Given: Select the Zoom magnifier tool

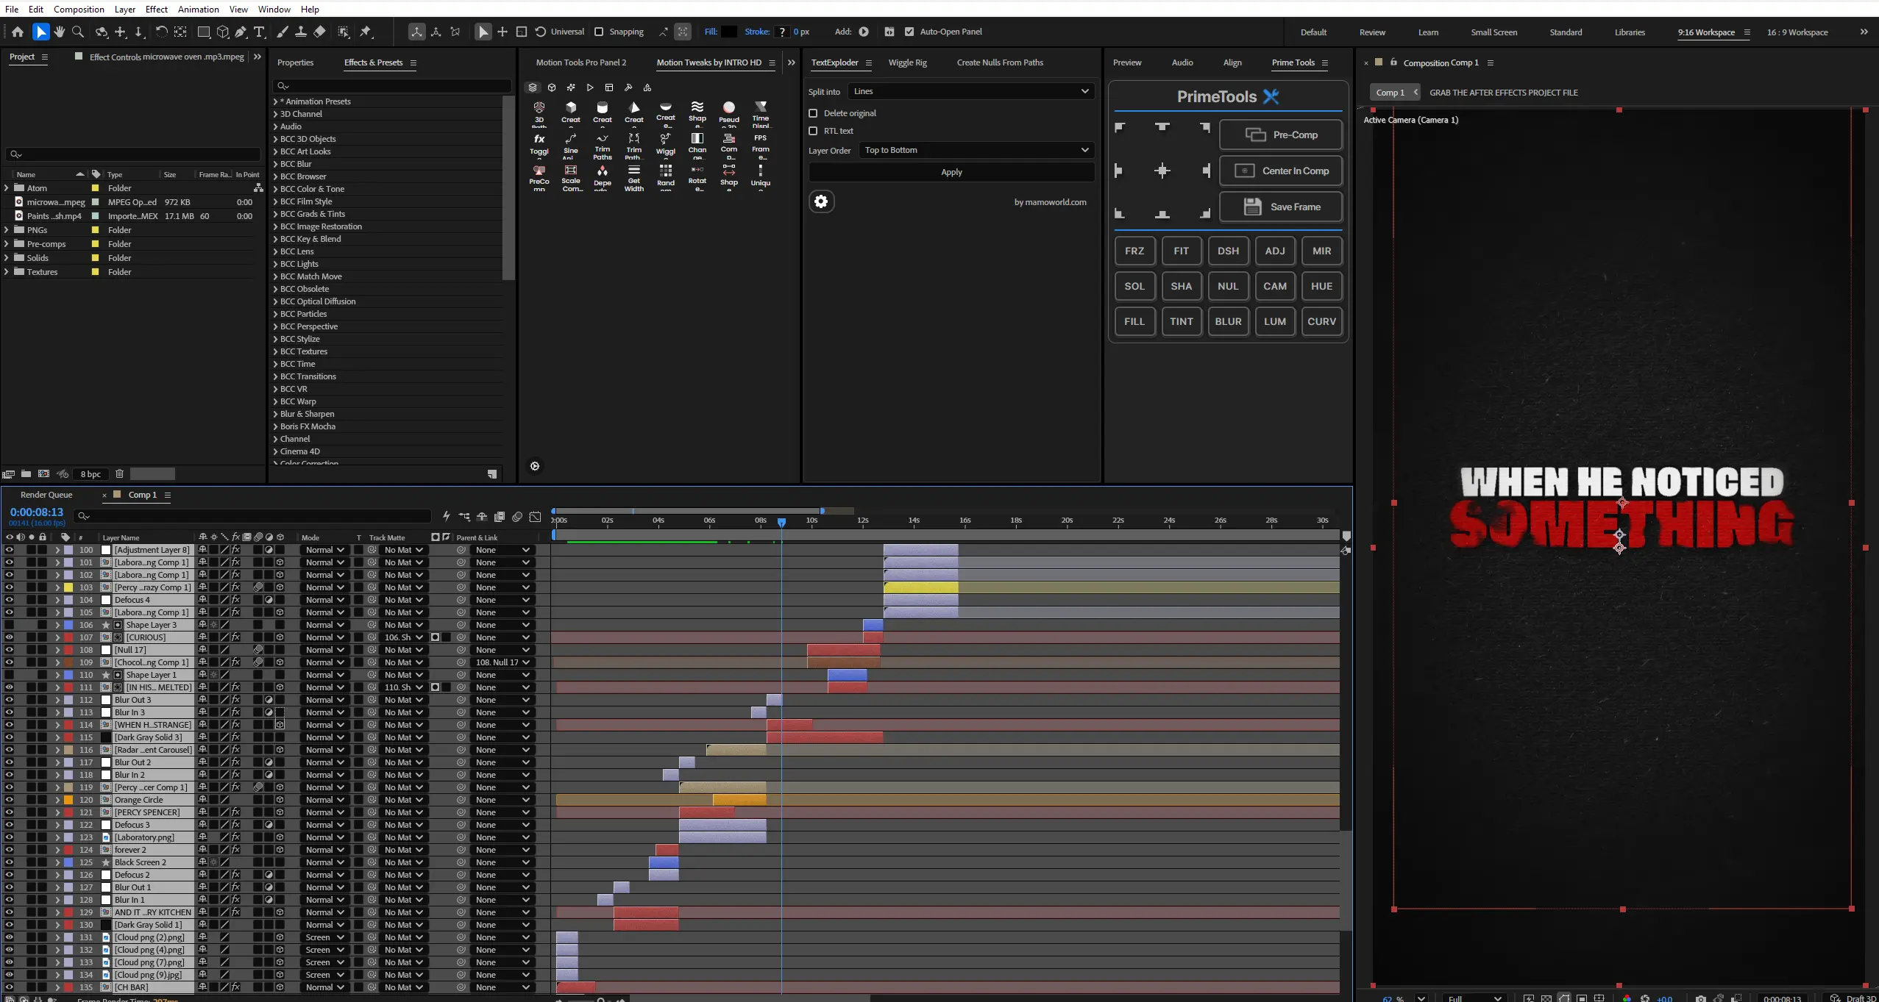Looking at the screenshot, I should tap(78, 32).
